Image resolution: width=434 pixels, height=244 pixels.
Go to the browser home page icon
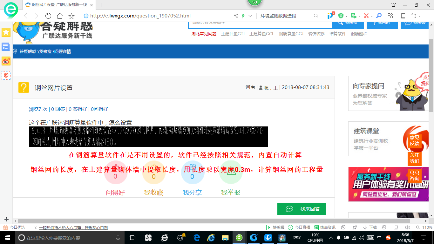click(x=60, y=16)
